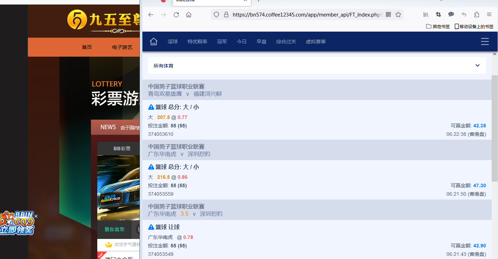
Task: Click the shield tracking protection icon
Action: click(x=216, y=14)
